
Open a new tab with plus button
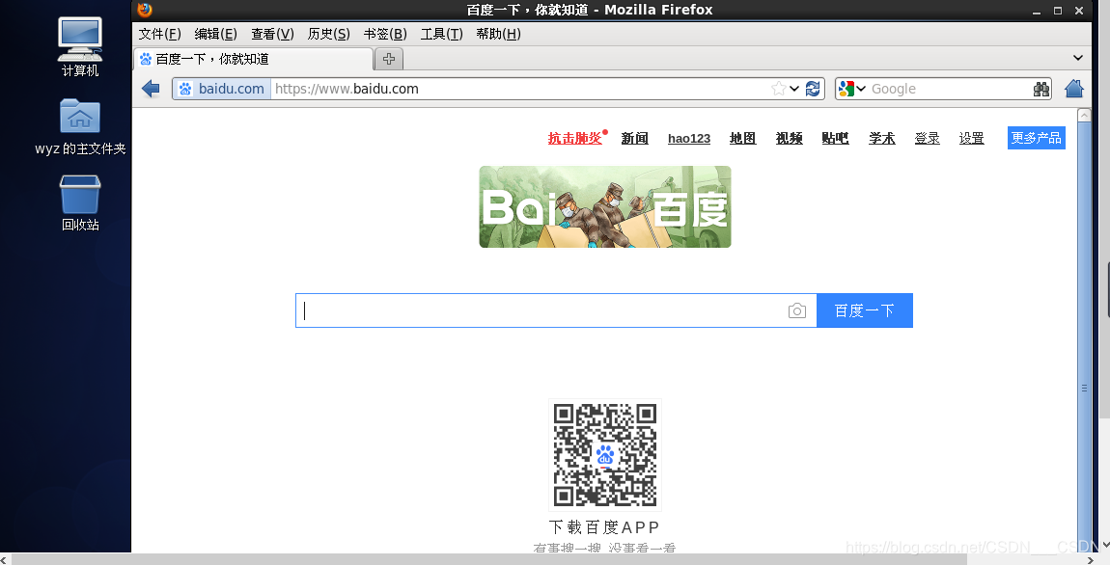click(389, 59)
